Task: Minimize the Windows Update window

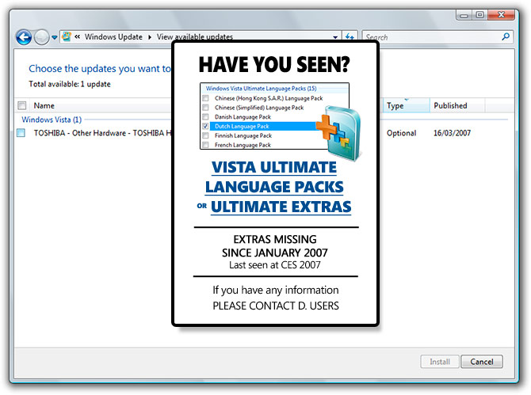Action: (464, 15)
